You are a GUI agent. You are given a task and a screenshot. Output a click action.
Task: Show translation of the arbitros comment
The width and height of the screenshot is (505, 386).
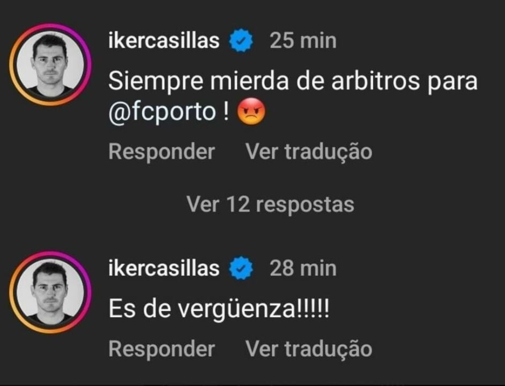[x=309, y=152]
